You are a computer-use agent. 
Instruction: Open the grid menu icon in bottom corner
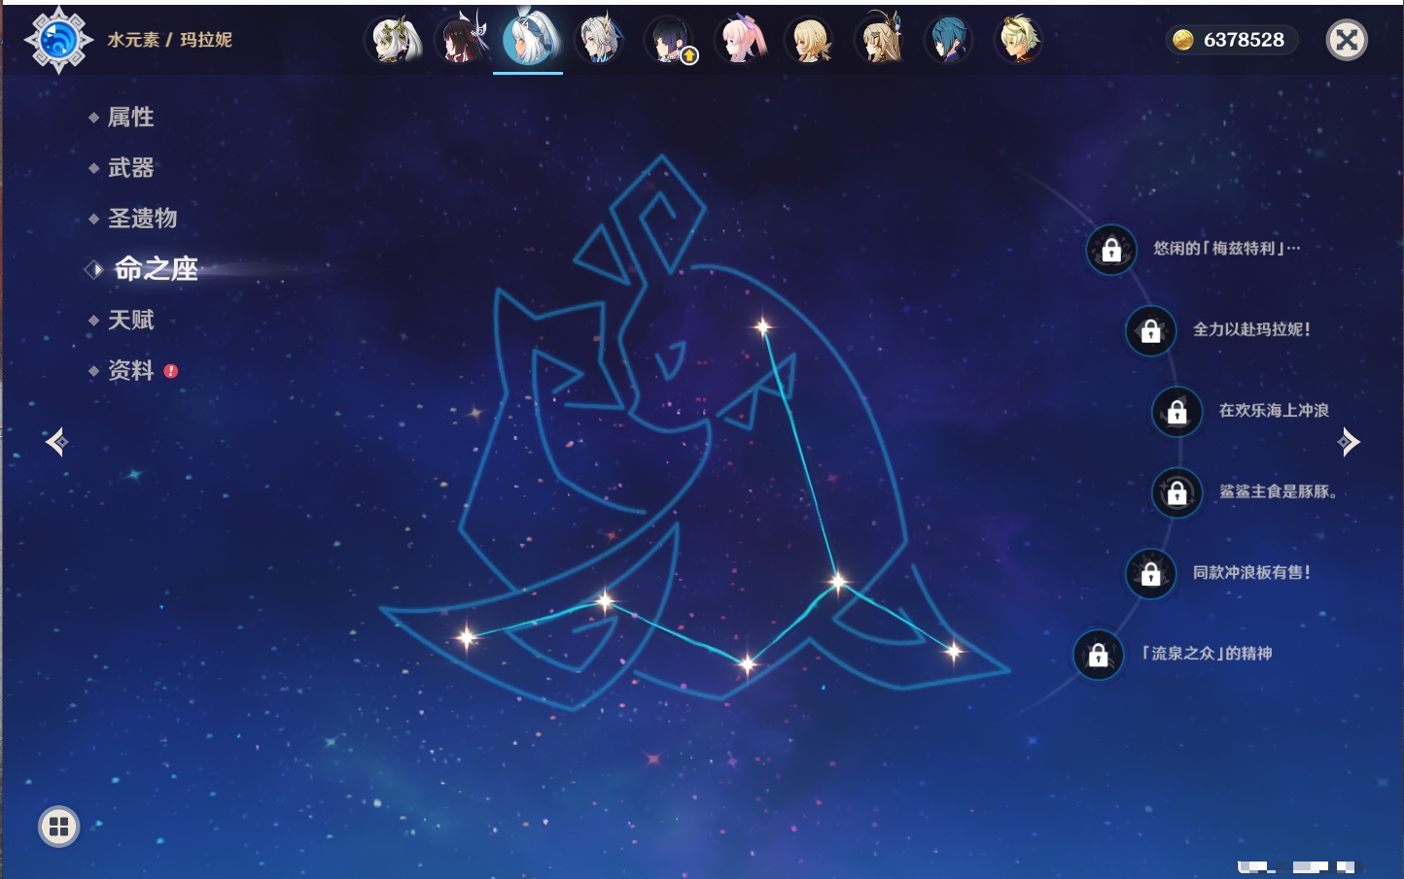pyautogui.click(x=58, y=827)
